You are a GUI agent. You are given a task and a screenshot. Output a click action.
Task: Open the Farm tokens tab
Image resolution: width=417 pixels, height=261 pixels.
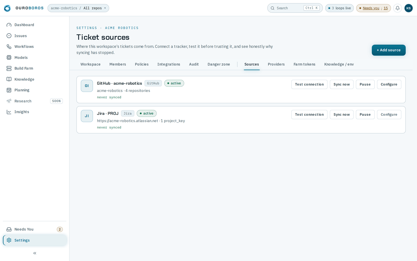tap(304, 64)
